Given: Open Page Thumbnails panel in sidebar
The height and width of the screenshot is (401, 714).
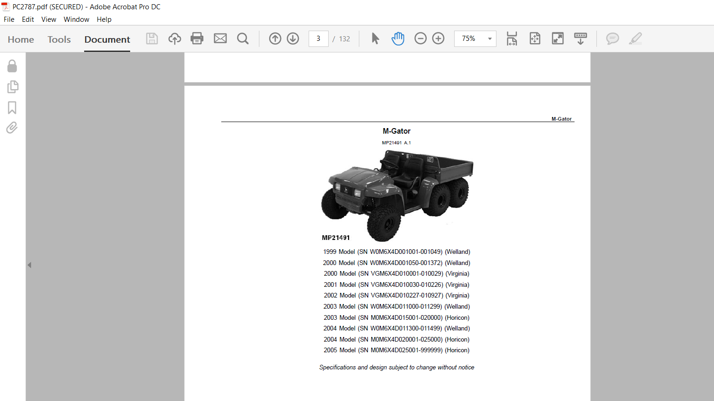Looking at the screenshot, I should point(13,87).
